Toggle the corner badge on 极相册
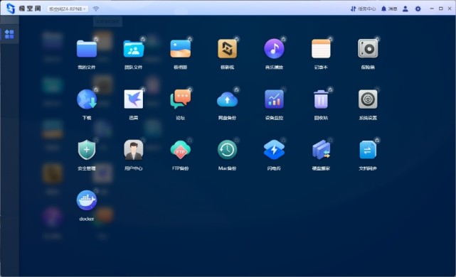 (190, 39)
